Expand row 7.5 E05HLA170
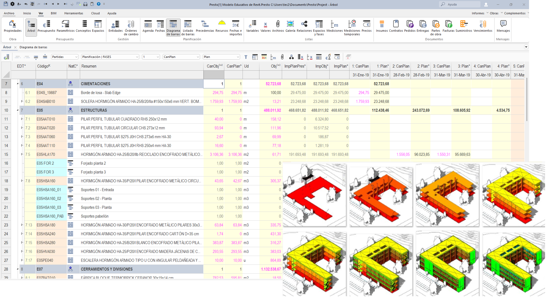This screenshot has height=299, width=547. [x=22, y=154]
